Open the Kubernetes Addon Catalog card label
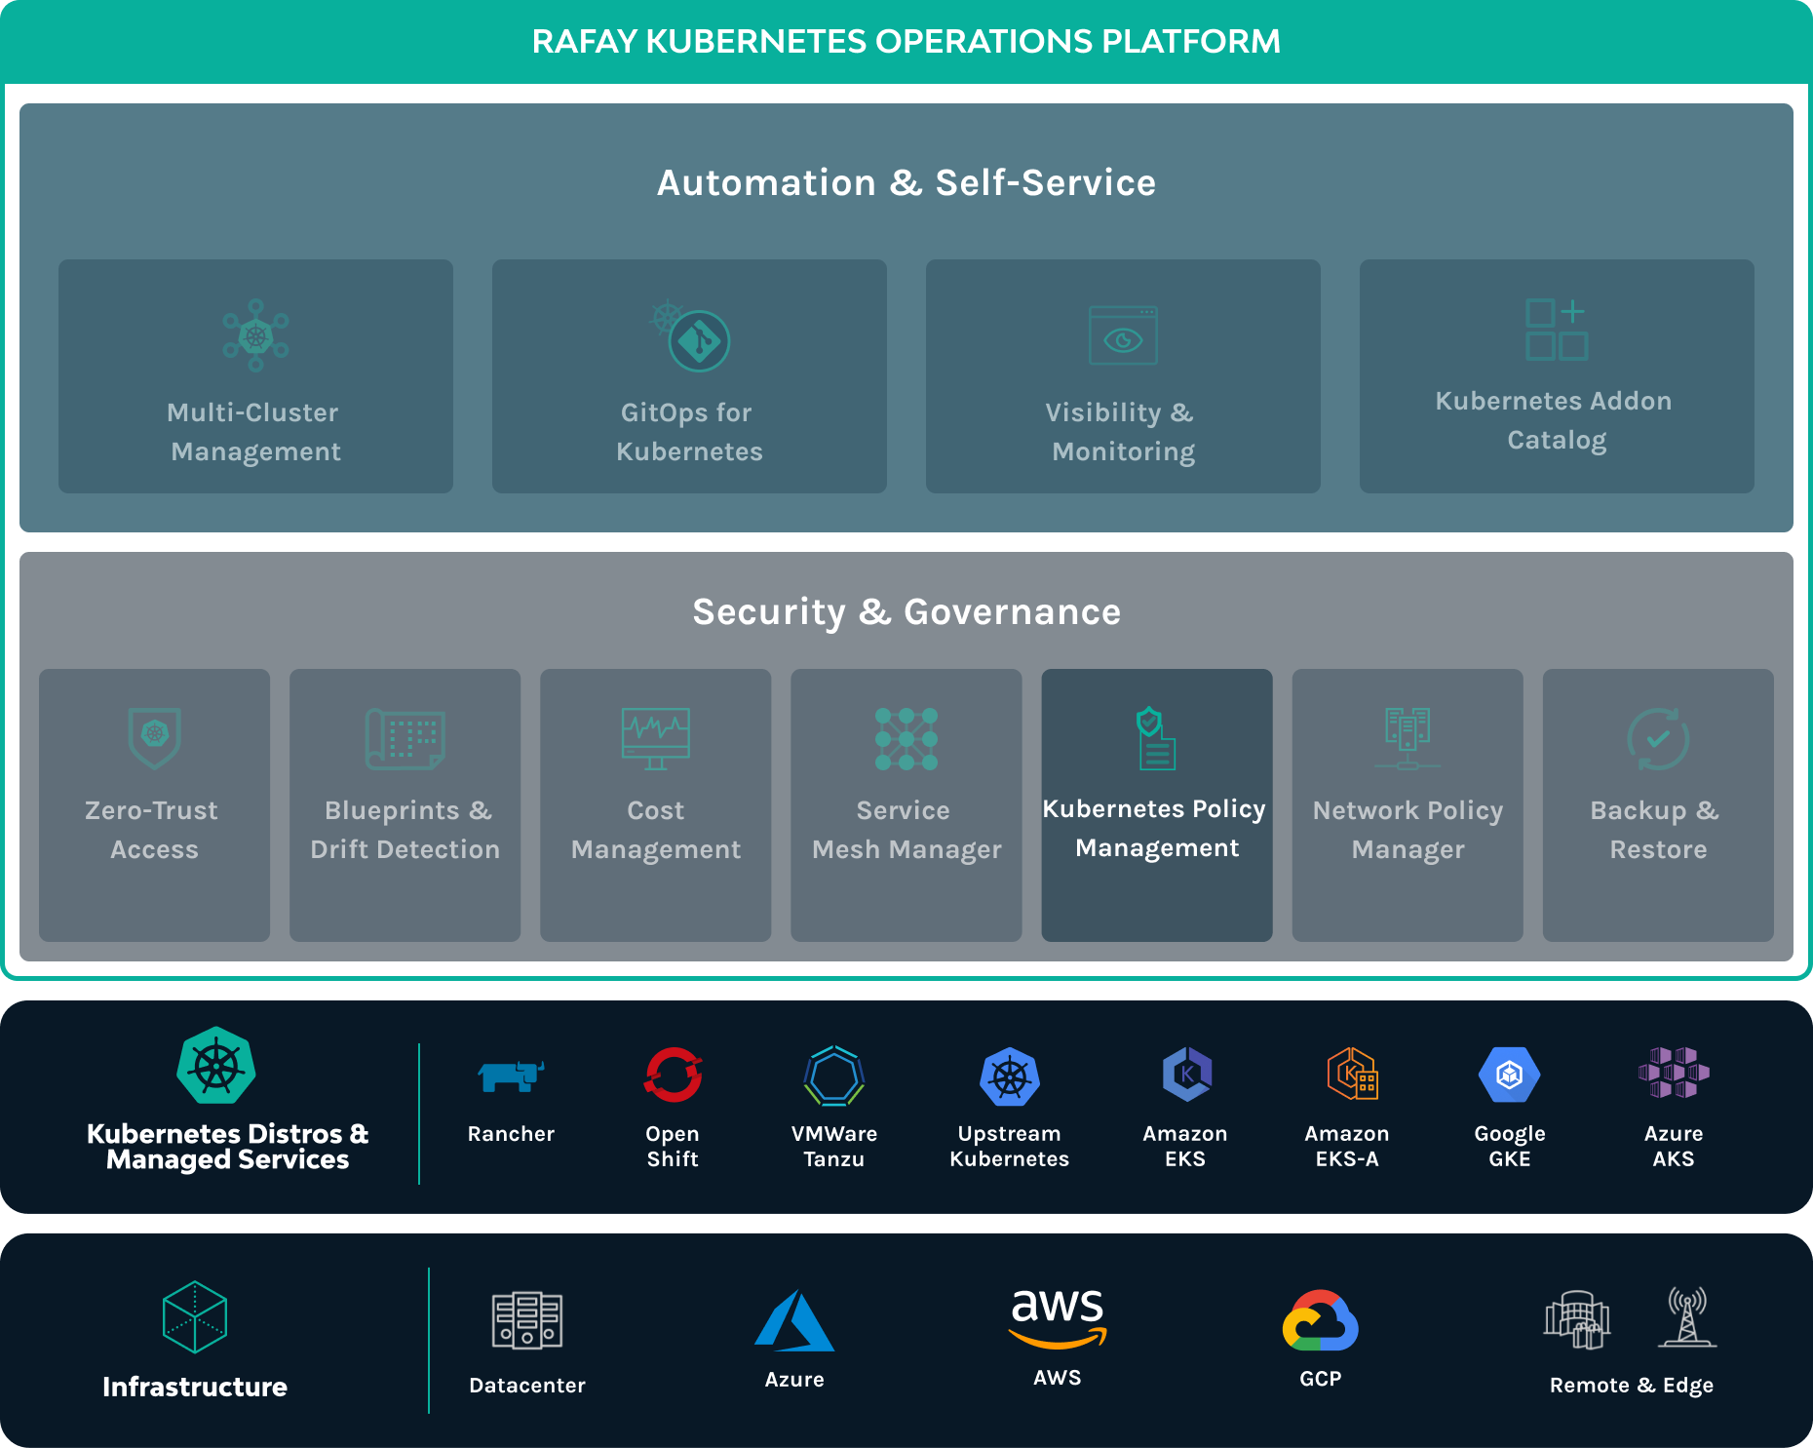 1556,420
